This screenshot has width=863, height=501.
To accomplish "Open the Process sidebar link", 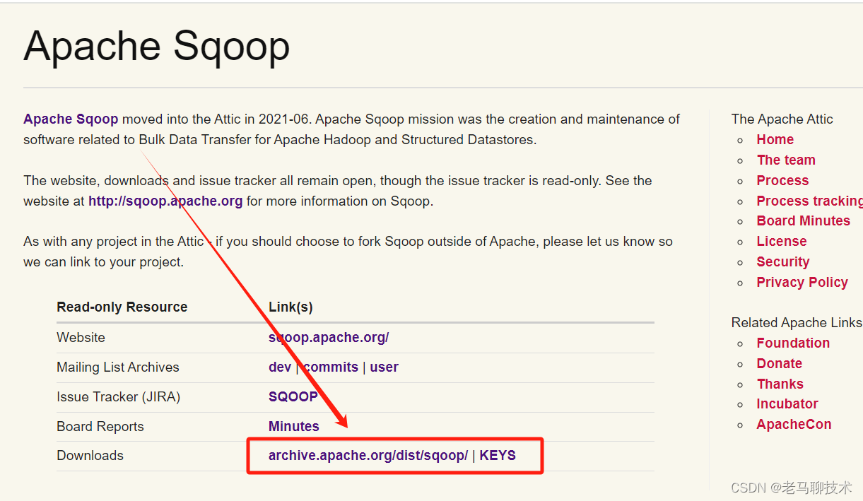I will [782, 180].
